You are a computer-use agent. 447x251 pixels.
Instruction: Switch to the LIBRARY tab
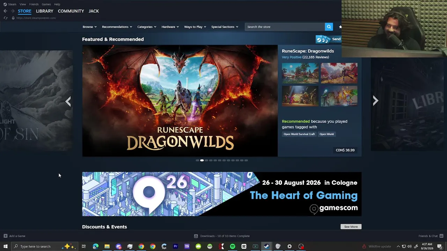coord(45,11)
